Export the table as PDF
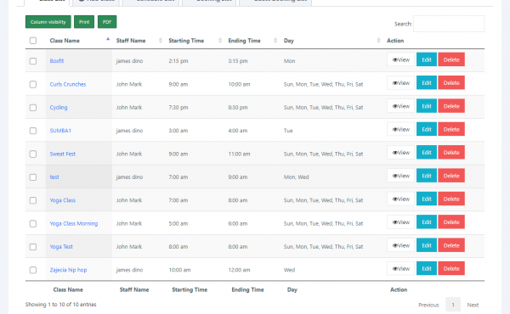 tap(107, 22)
